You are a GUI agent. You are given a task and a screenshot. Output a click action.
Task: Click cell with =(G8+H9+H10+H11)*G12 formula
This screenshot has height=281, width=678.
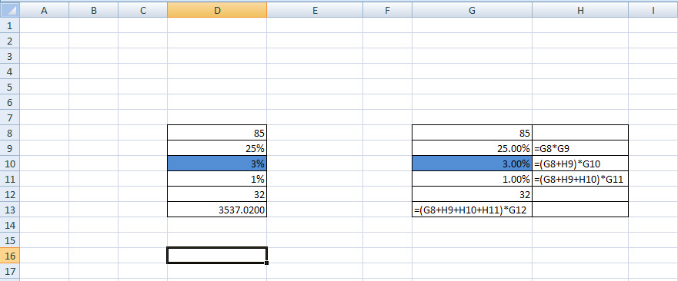click(x=473, y=210)
